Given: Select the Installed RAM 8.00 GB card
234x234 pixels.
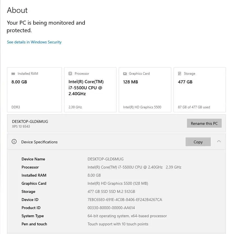Looking at the screenshot, I should tap(34, 89).
